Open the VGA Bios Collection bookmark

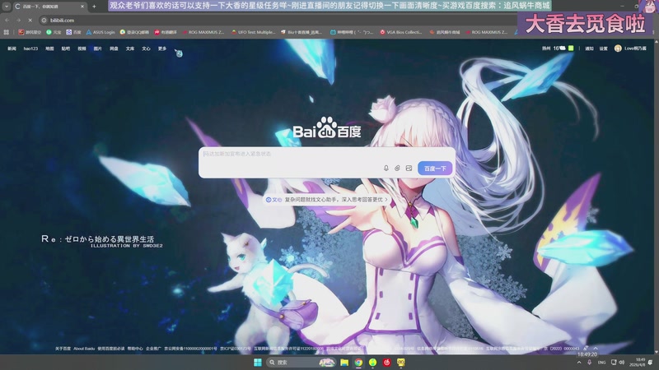click(401, 32)
